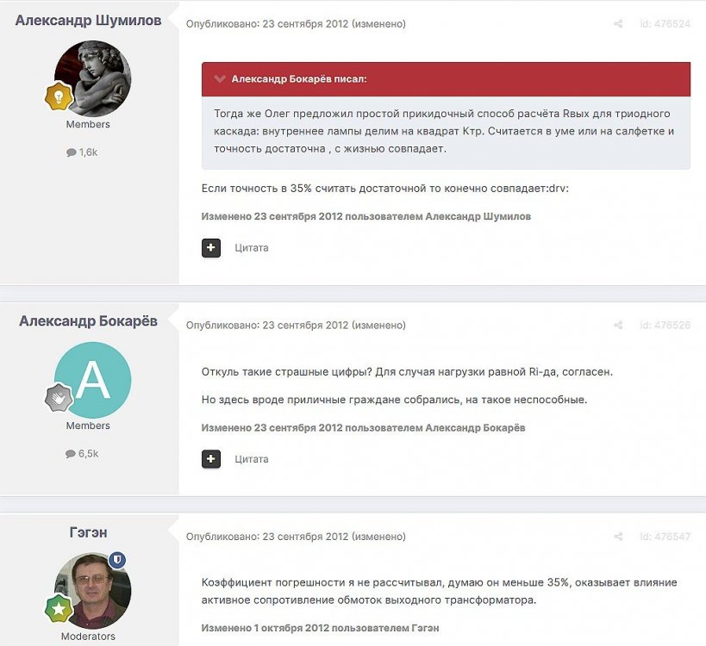Open Александр Шумилов author profile link
This screenshot has width=706, height=646.
click(x=88, y=21)
